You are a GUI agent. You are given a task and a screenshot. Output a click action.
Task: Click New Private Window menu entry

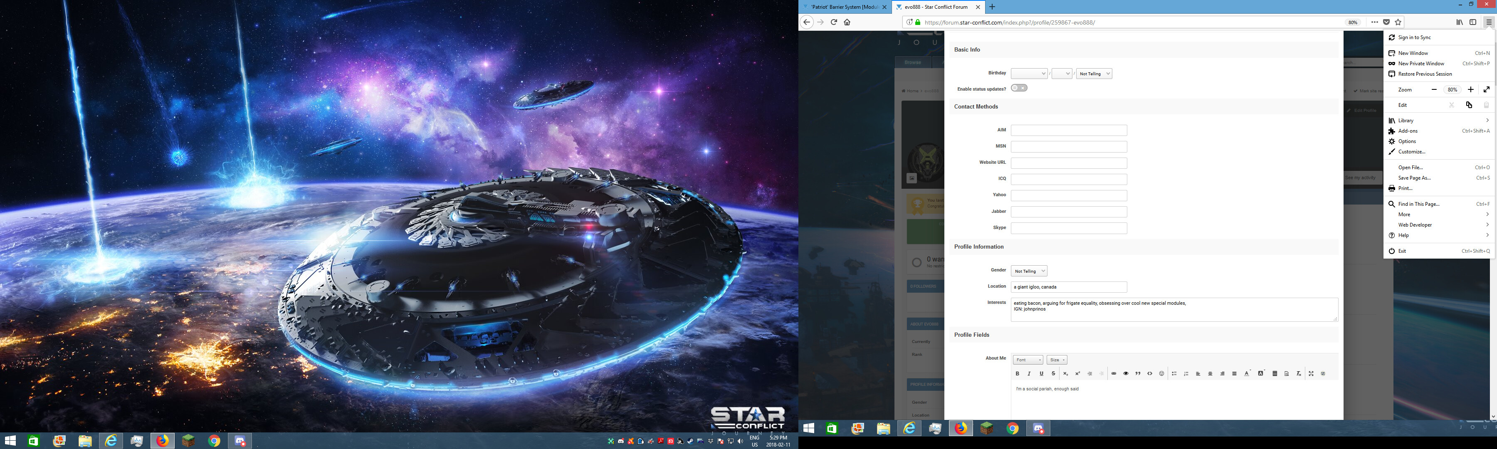tap(1421, 63)
